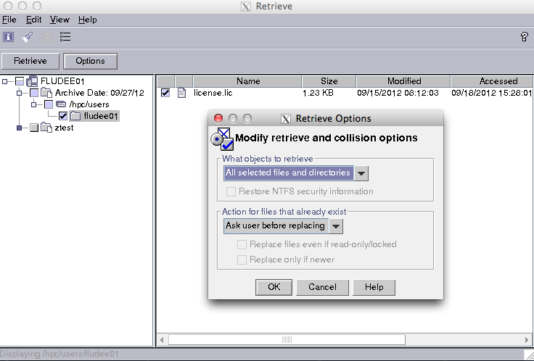Uncheck the license.lic file checkbox
The height and width of the screenshot is (361, 534).
pos(165,93)
